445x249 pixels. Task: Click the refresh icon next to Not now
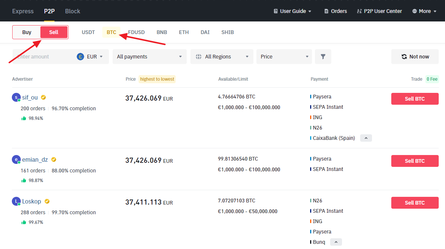coord(404,56)
